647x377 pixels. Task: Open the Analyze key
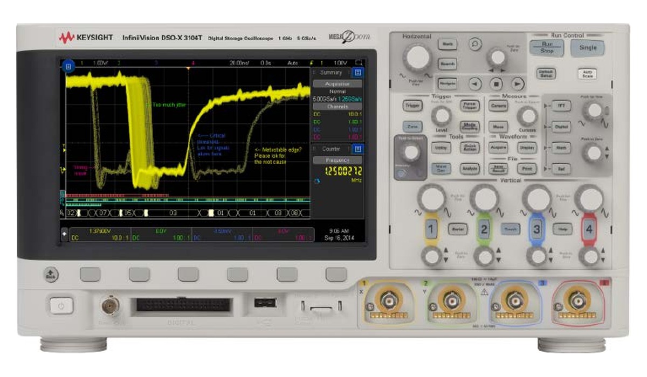point(470,169)
